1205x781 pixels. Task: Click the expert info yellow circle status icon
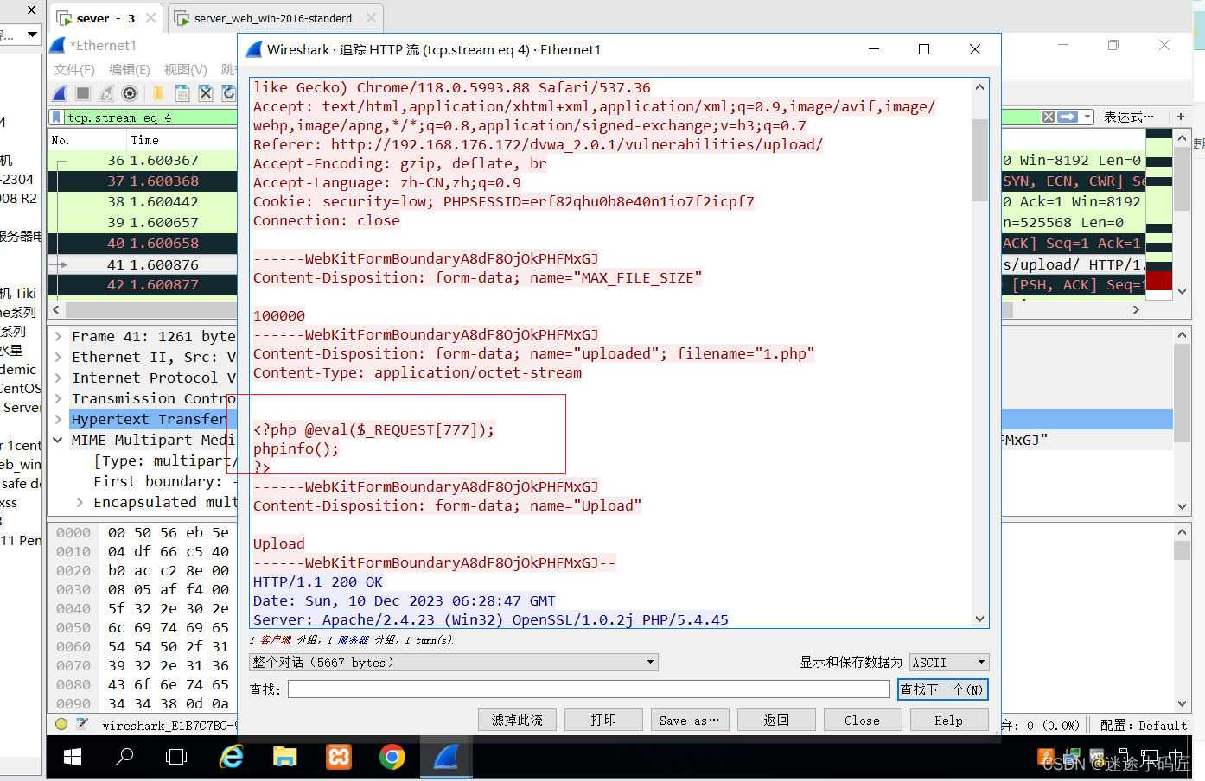(61, 724)
